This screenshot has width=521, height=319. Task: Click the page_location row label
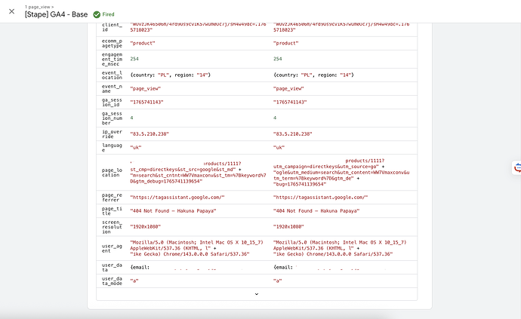112,171
